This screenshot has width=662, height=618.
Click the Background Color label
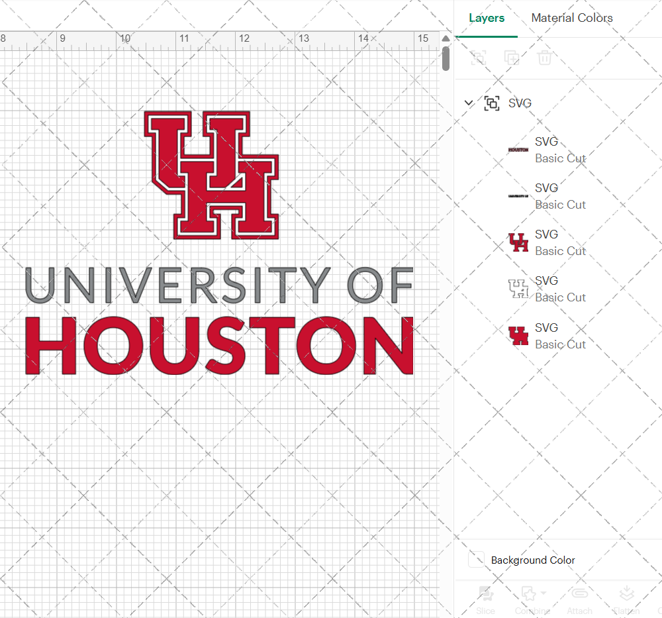pos(533,560)
